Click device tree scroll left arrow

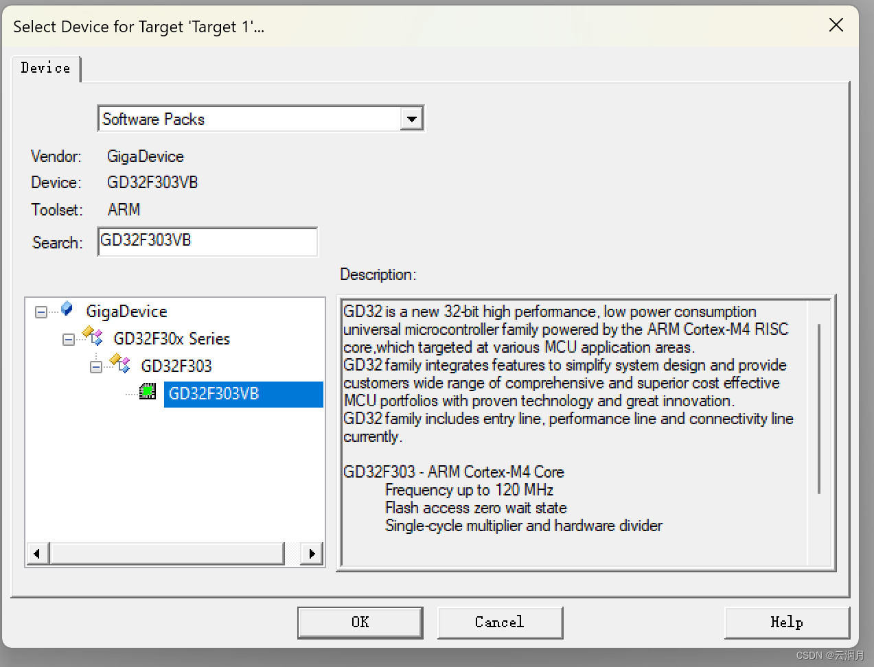[x=37, y=554]
